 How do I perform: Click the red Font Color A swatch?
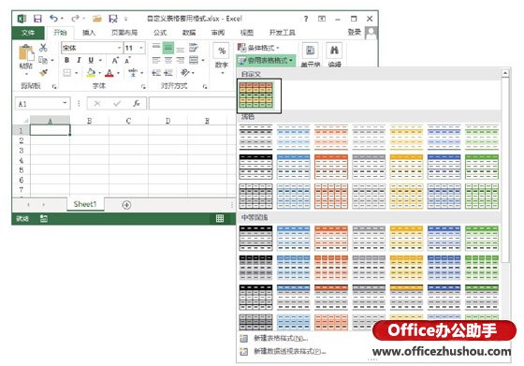click(x=109, y=73)
